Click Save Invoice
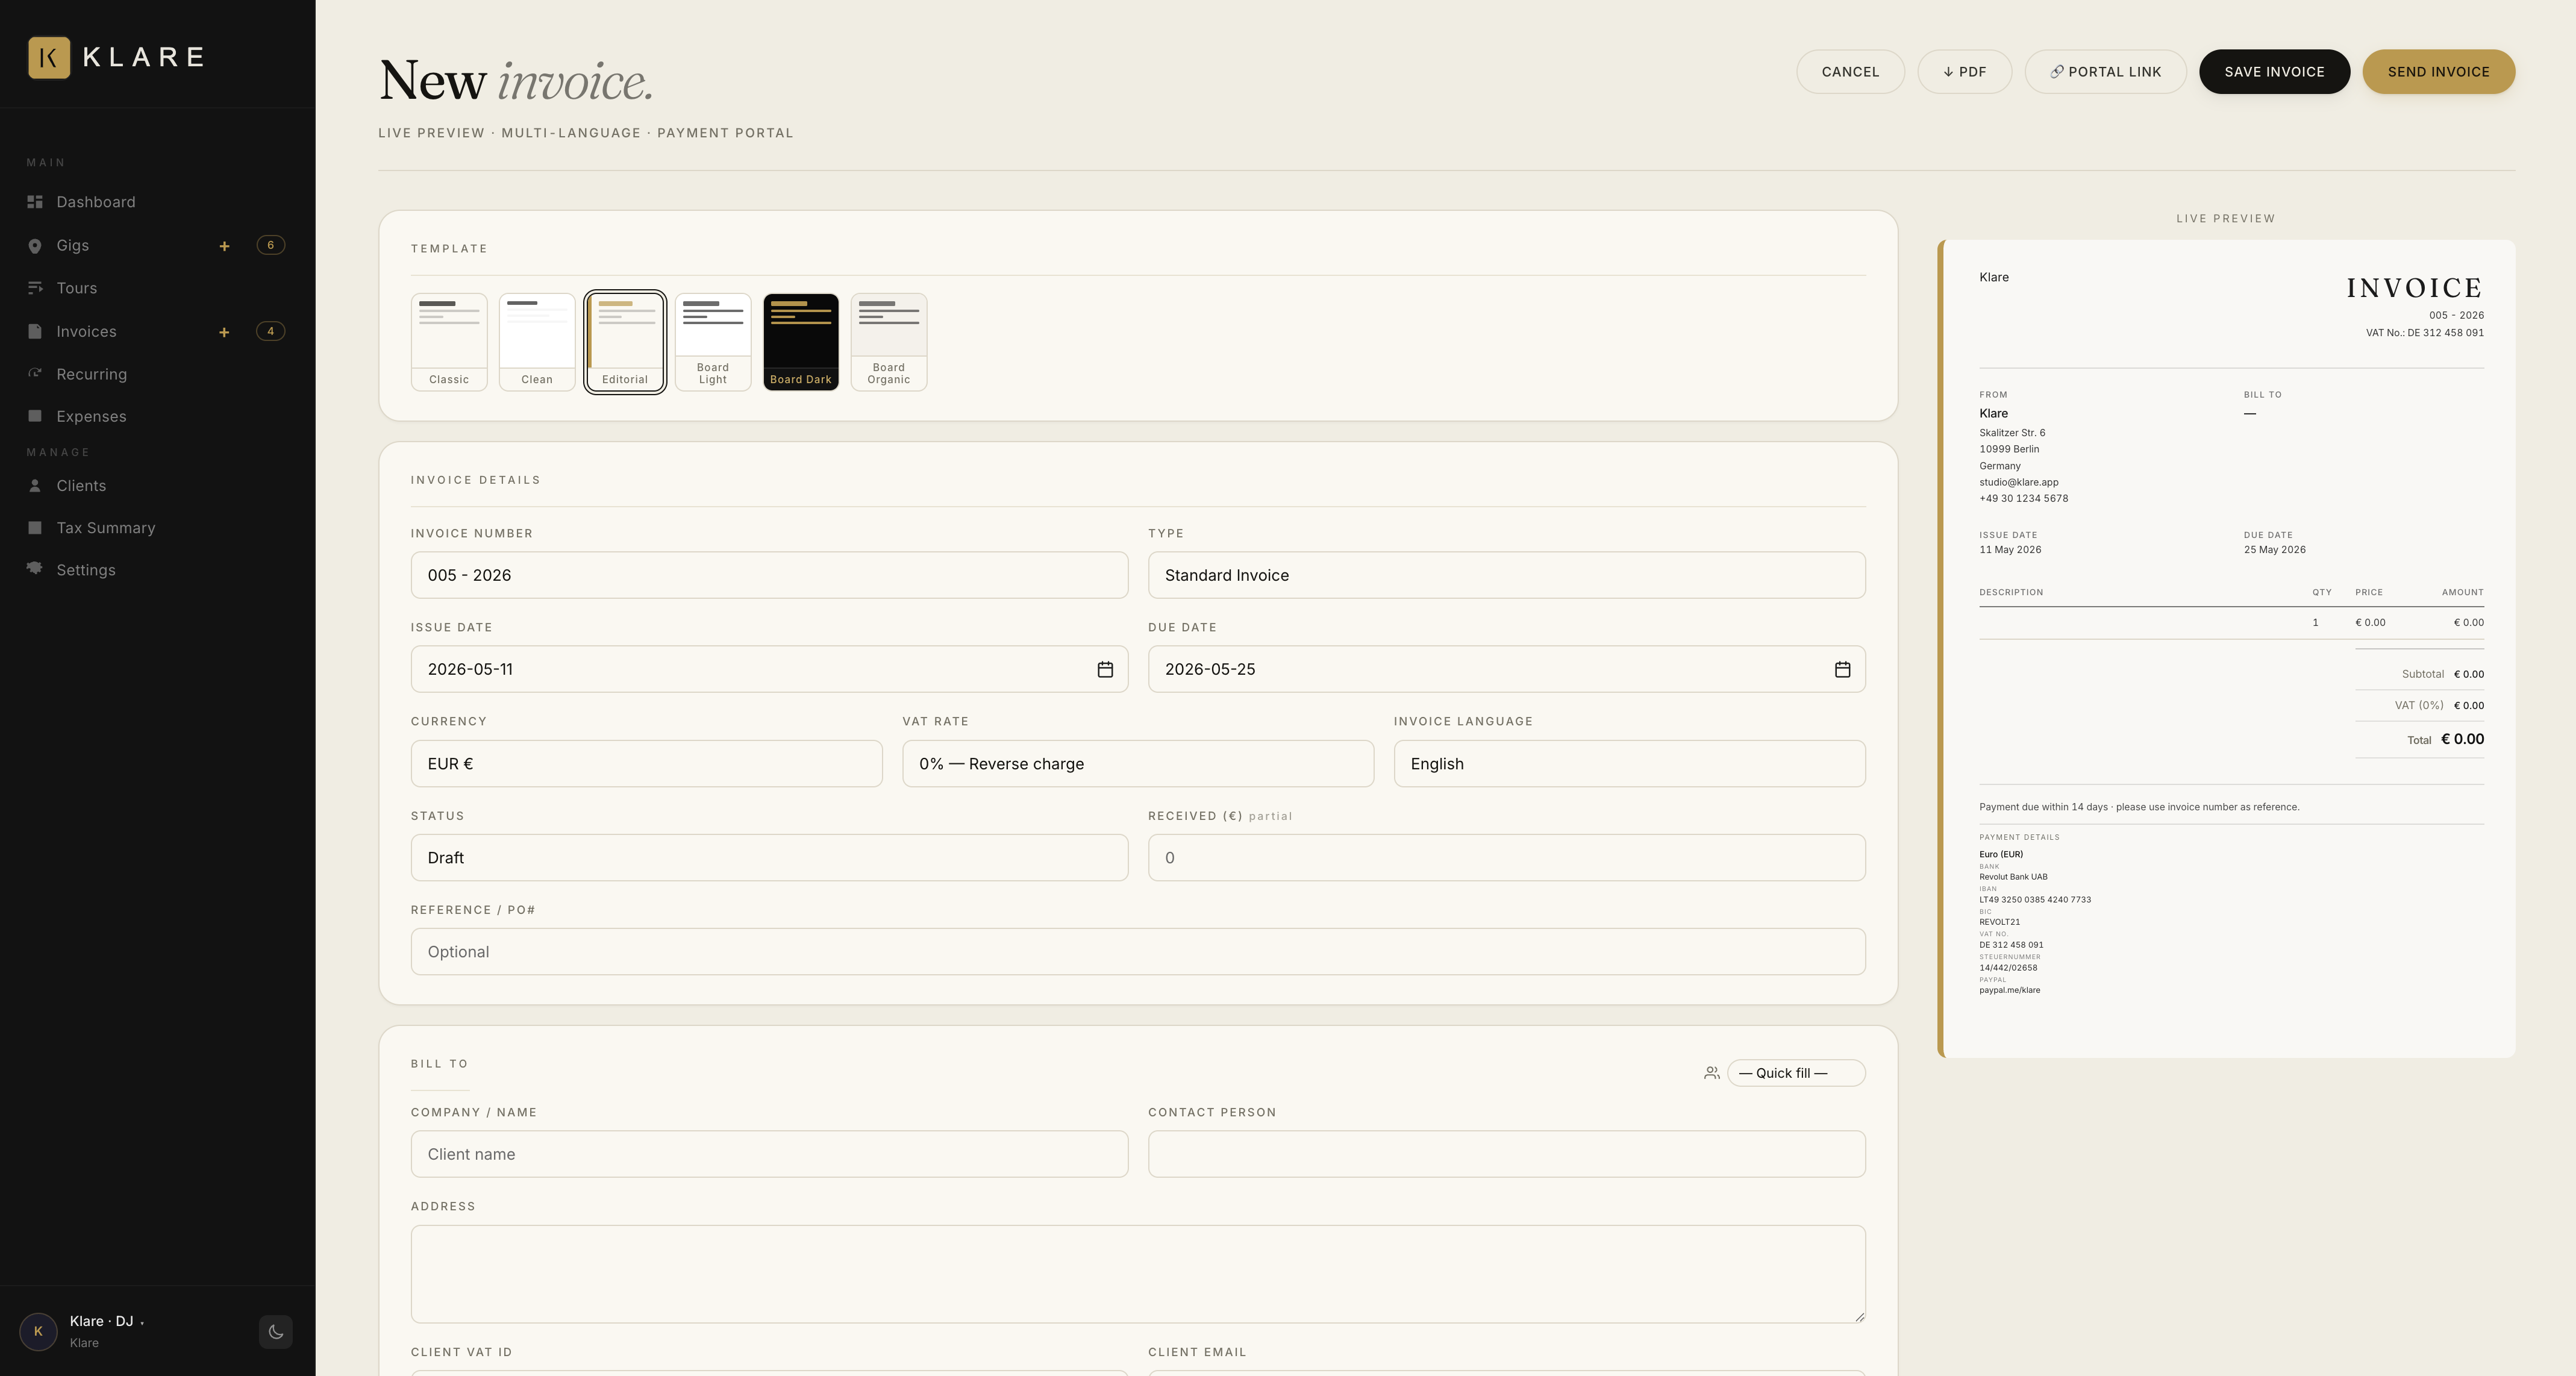This screenshot has width=2576, height=1376. [x=2274, y=72]
